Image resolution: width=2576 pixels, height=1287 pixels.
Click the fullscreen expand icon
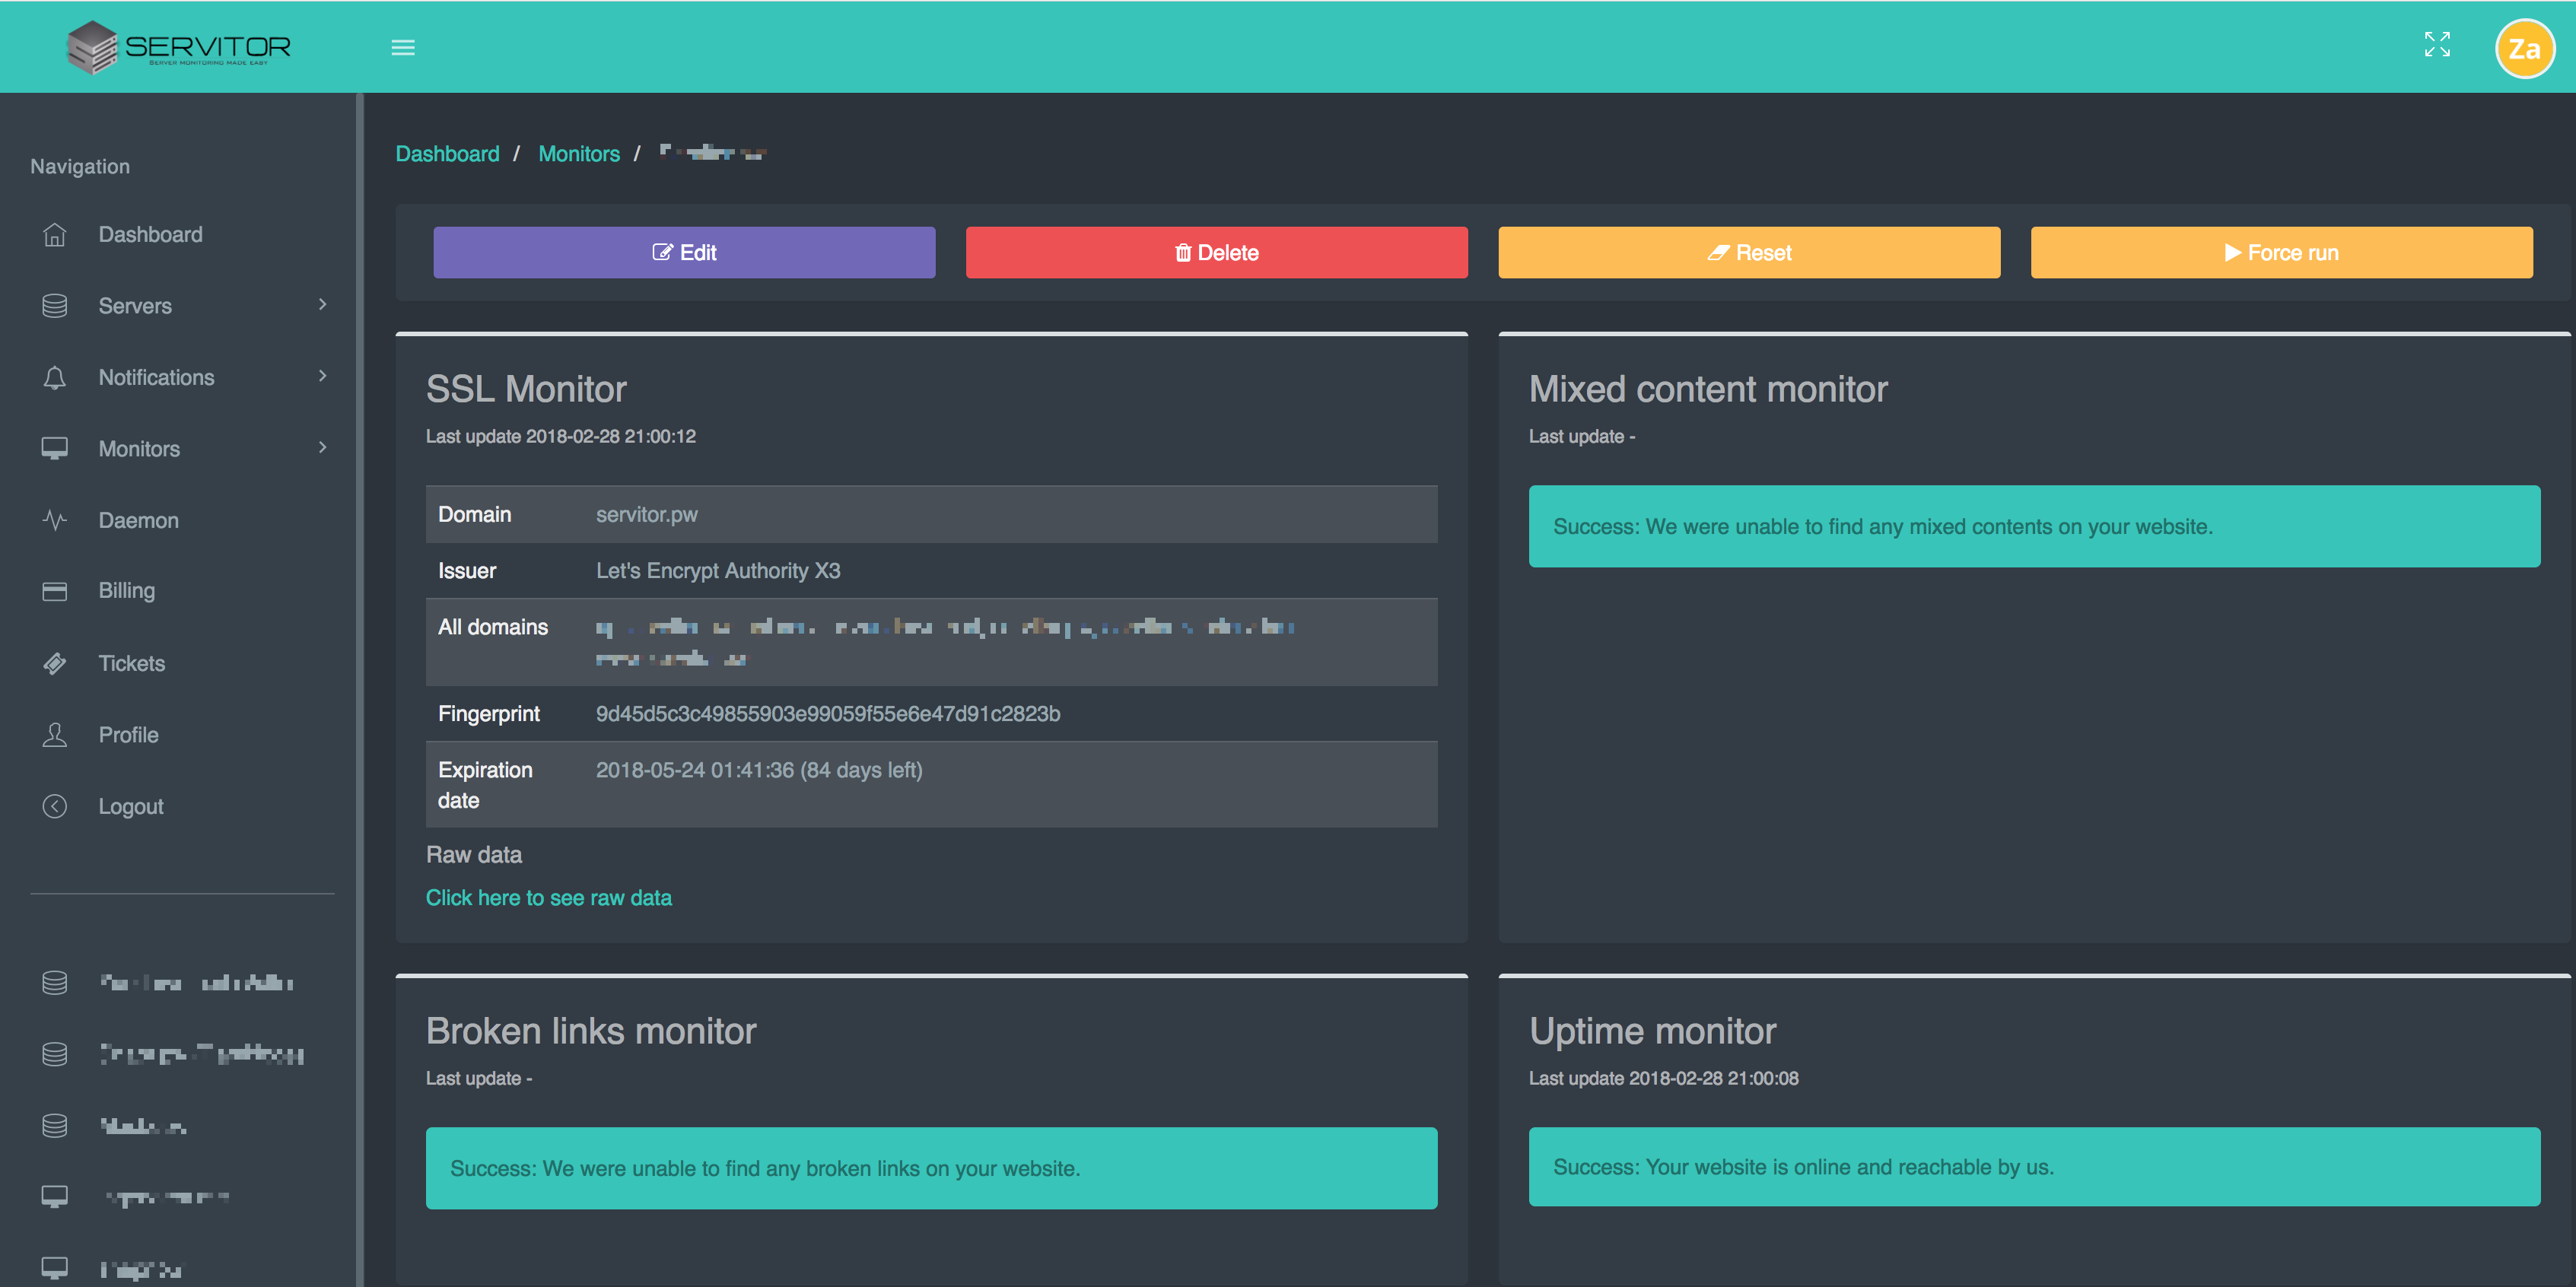pos(2437,44)
